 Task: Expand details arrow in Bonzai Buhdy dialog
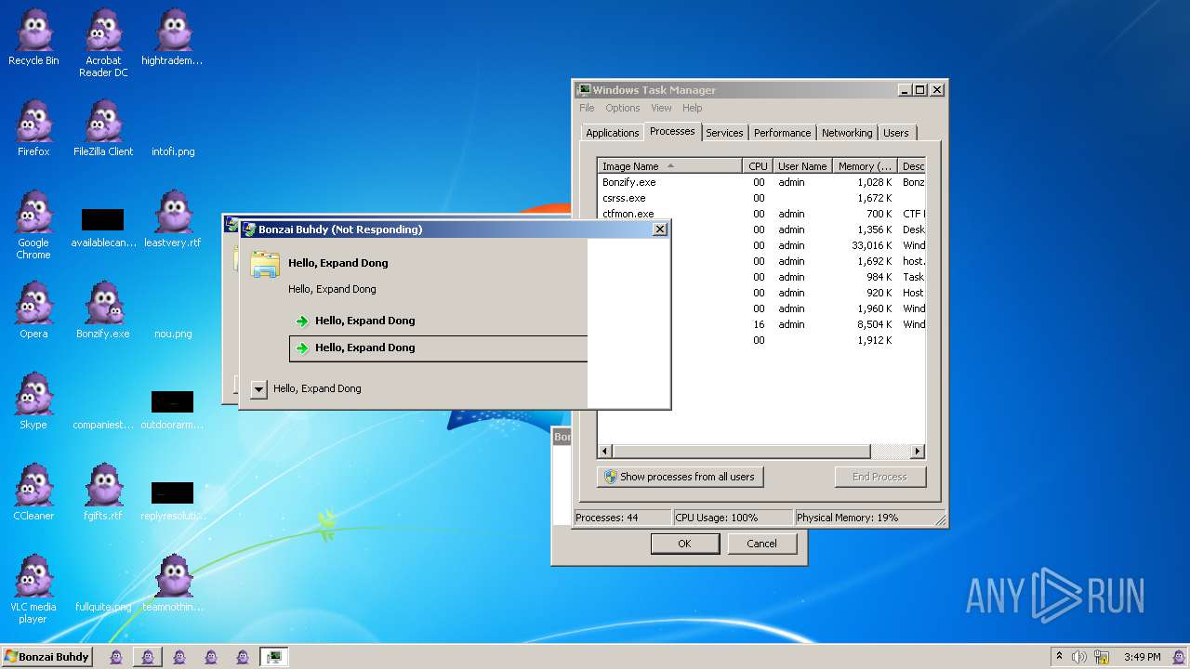(258, 389)
